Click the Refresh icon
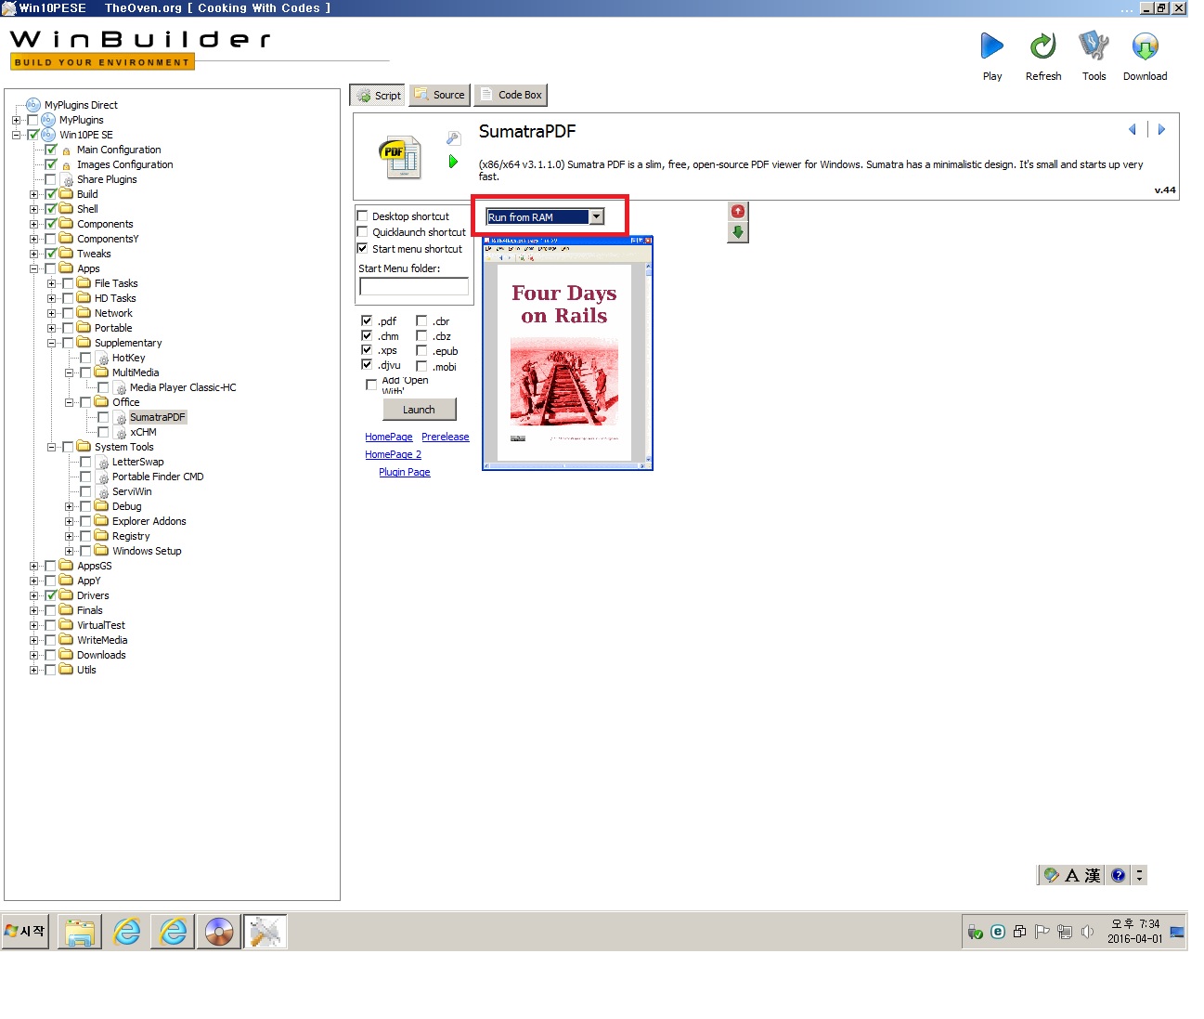The width and height of the screenshot is (1204, 1019). [x=1042, y=46]
